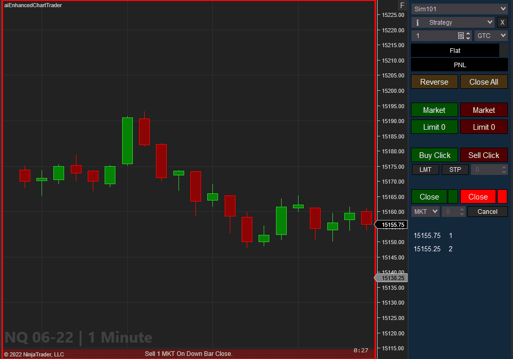Viewport: 513px width, 359px height.
Task: Click the F icon above the price scale
Action: pos(402,5)
